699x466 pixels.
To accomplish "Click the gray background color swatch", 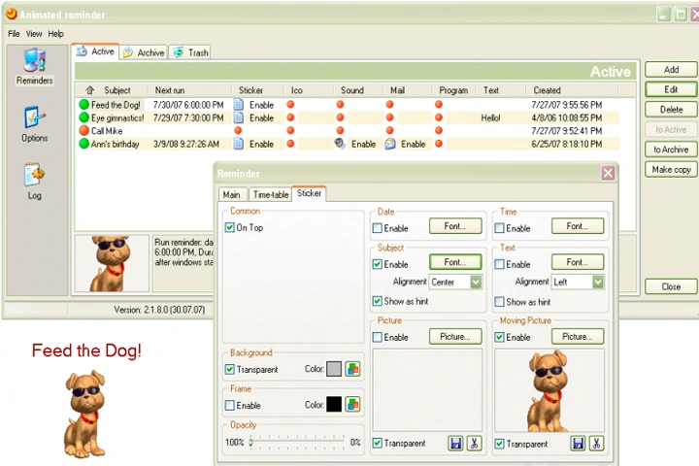I will (x=334, y=369).
